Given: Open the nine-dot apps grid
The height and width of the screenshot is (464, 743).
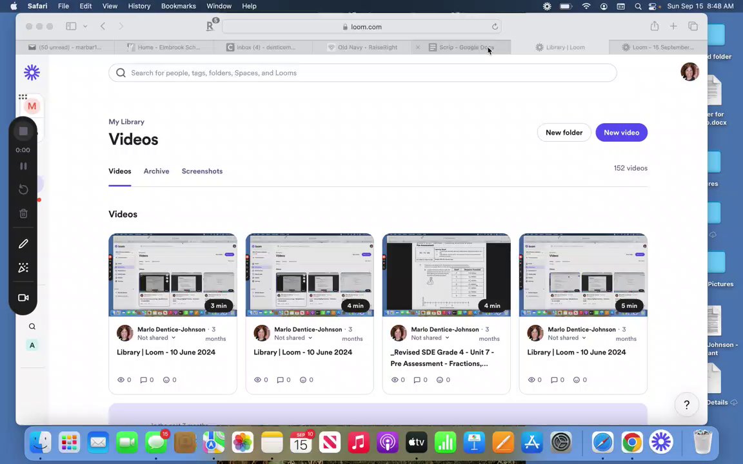Looking at the screenshot, I should point(23,97).
